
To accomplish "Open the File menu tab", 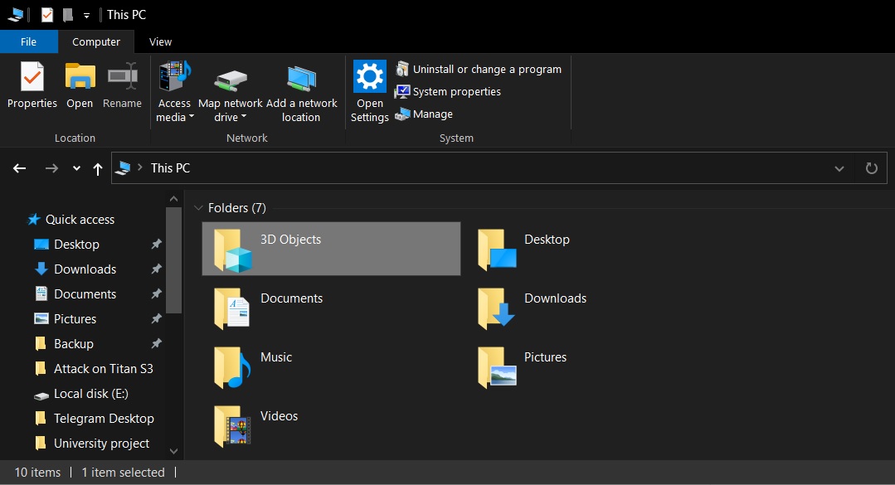I will [x=28, y=42].
